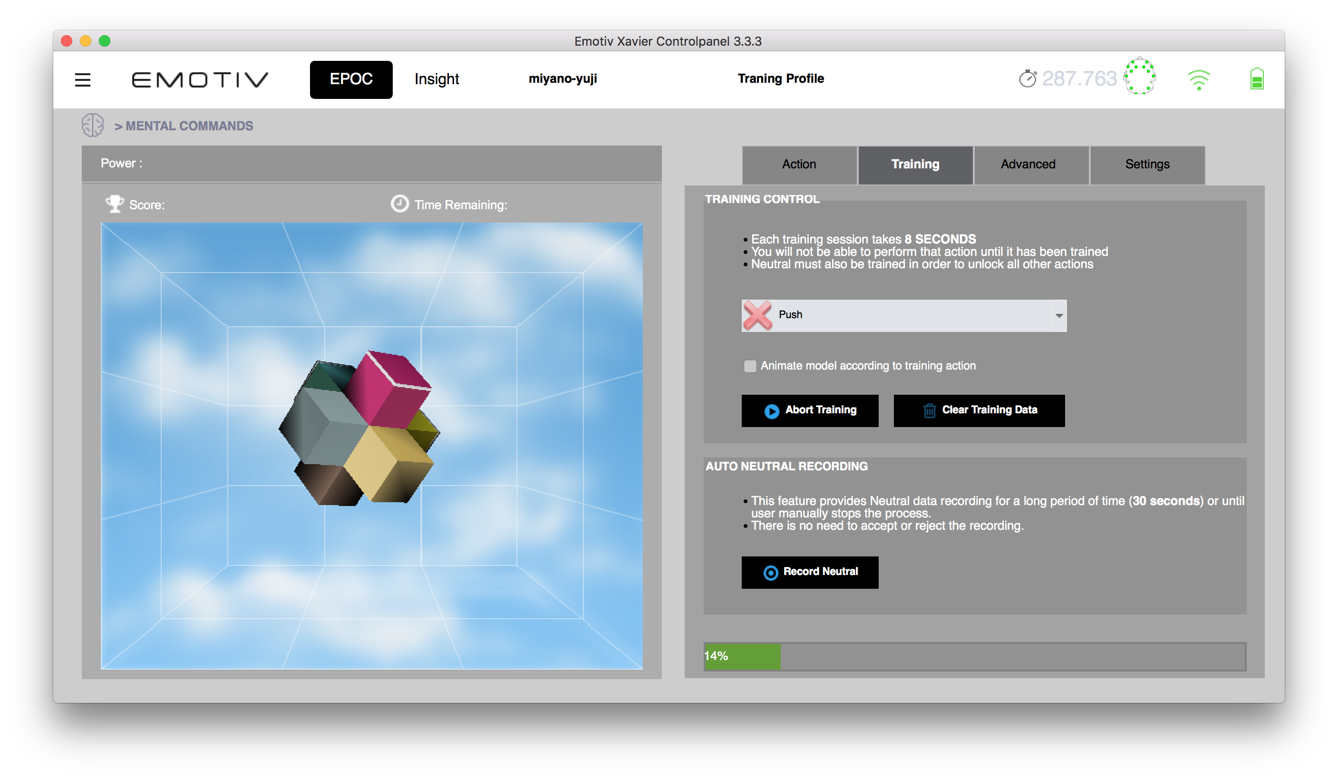Enable Animate model according to training action
The height and width of the screenshot is (779, 1338).
(x=750, y=366)
